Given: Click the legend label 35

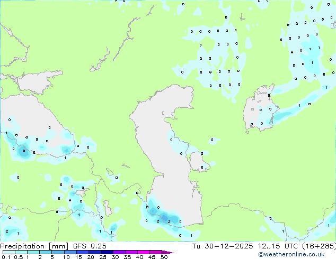Looking at the screenshot, I should [127, 257].
